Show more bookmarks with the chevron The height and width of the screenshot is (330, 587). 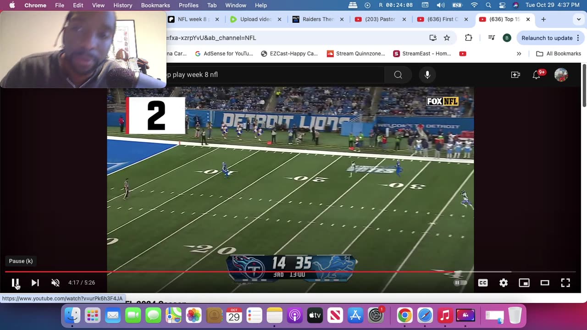519,54
